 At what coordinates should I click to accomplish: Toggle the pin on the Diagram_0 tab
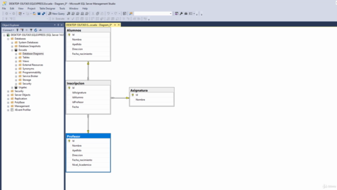coord(115,25)
